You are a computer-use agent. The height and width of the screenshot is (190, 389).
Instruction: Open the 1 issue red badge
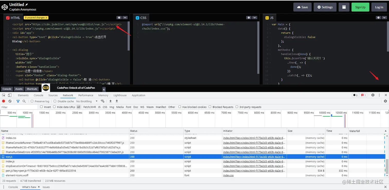click(363, 95)
